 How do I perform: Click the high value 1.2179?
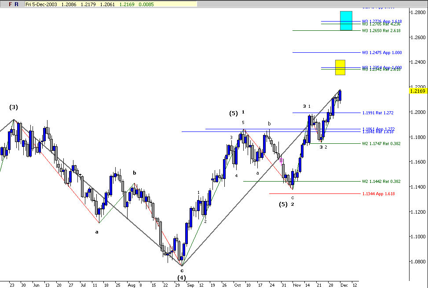(88, 4)
